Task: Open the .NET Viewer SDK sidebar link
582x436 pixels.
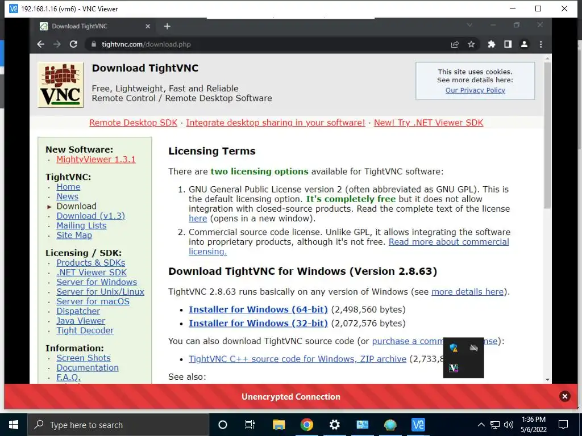Action: (92, 272)
